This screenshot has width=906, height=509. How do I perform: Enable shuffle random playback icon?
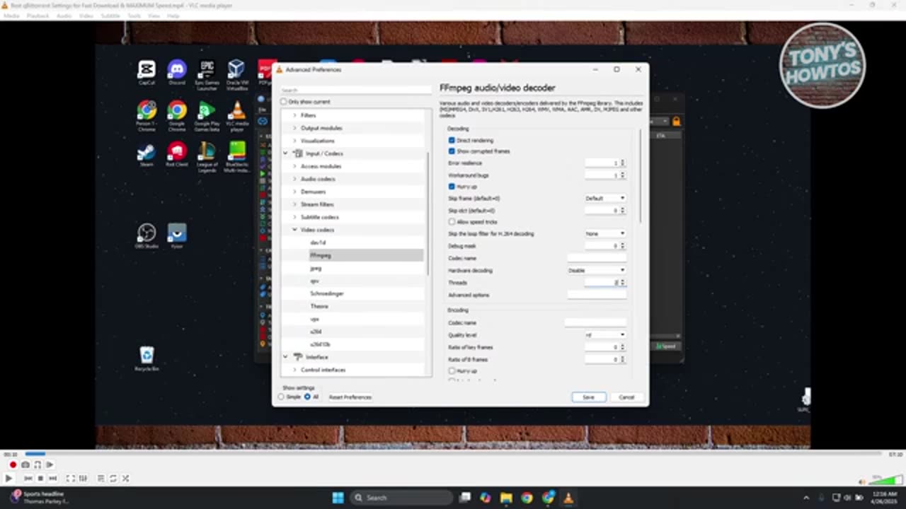click(125, 479)
